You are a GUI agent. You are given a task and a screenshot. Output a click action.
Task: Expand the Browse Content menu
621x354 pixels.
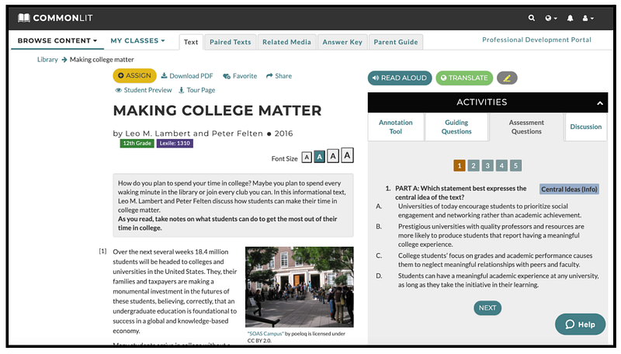pos(57,41)
